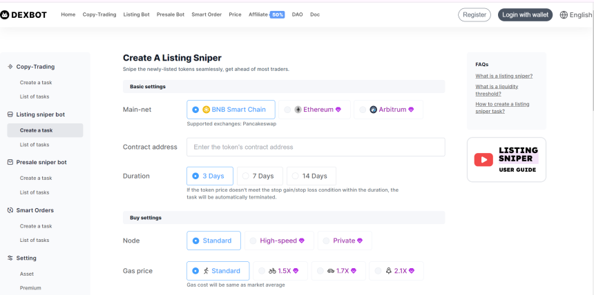Click the Listing sniper bot sidebar icon

pos(10,114)
